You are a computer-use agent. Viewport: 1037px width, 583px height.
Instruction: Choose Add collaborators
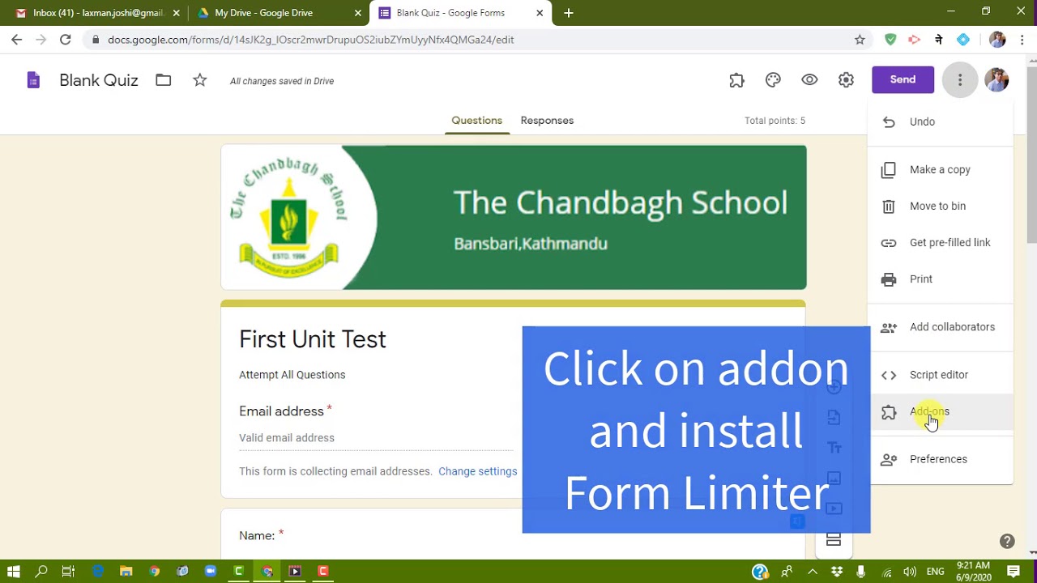coord(941,326)
